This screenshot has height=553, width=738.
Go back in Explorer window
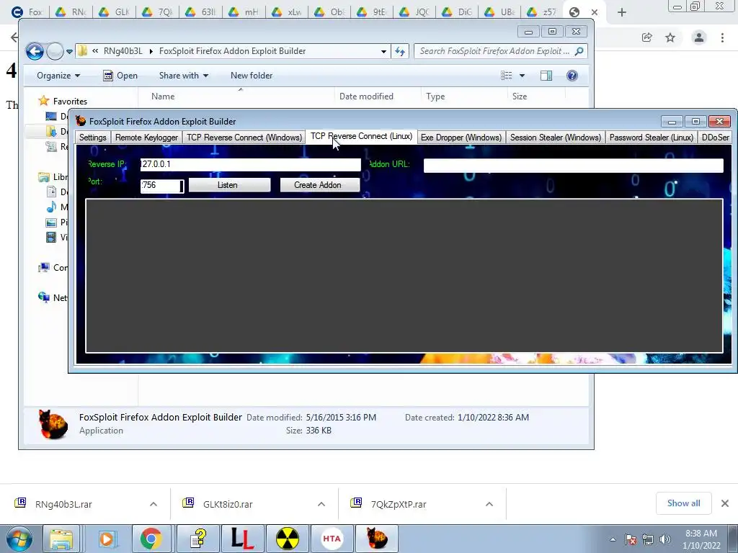[35, 51]
